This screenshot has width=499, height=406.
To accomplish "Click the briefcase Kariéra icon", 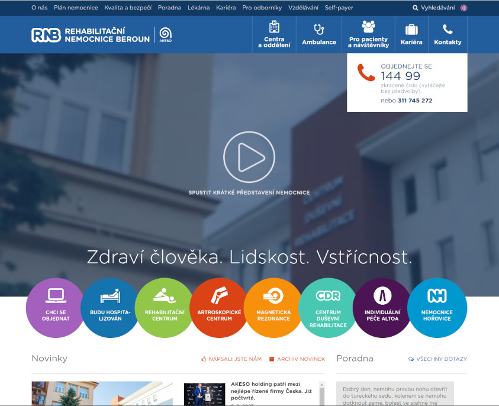I will coord(411,30).
